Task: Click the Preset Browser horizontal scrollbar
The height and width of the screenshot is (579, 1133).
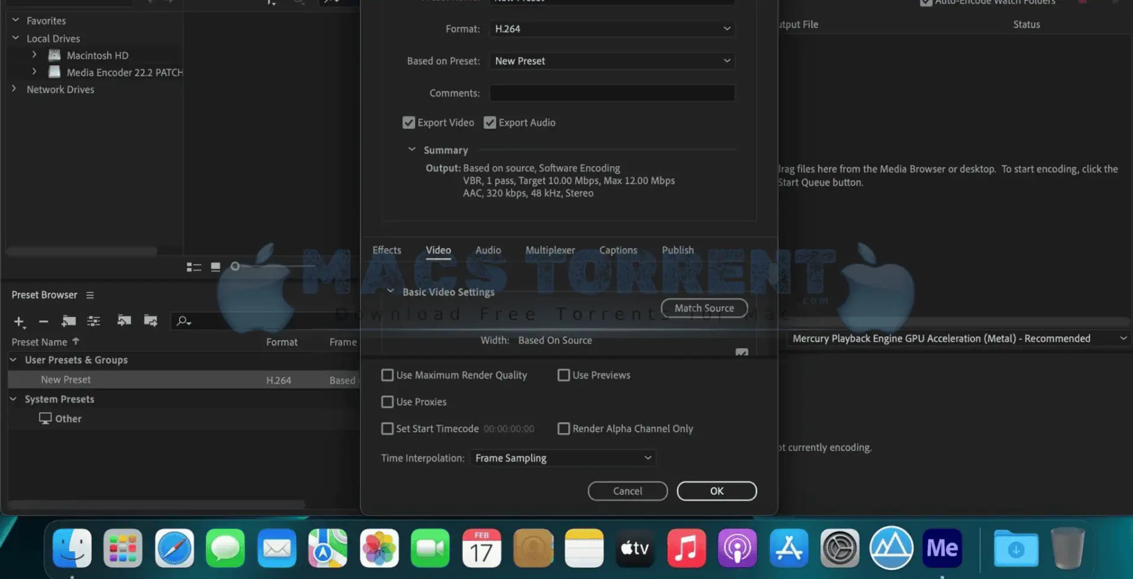Action: [157, 504]
